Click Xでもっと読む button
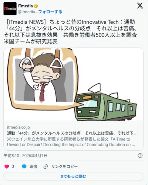 [73, 176]
